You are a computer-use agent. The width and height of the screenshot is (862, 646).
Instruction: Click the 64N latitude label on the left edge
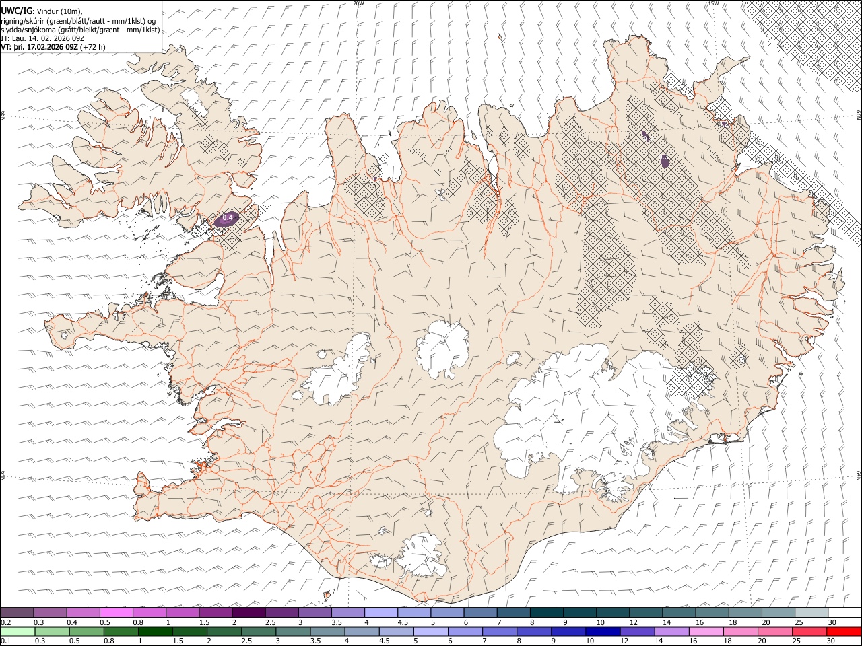coord(3,475)
